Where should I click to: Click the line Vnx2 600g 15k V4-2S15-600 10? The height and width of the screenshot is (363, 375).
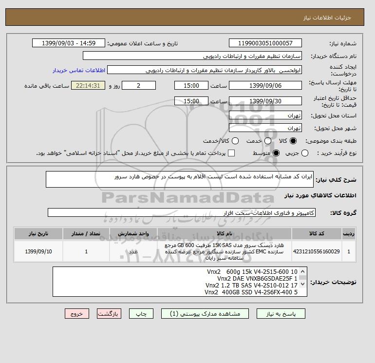tap(252, 271)
